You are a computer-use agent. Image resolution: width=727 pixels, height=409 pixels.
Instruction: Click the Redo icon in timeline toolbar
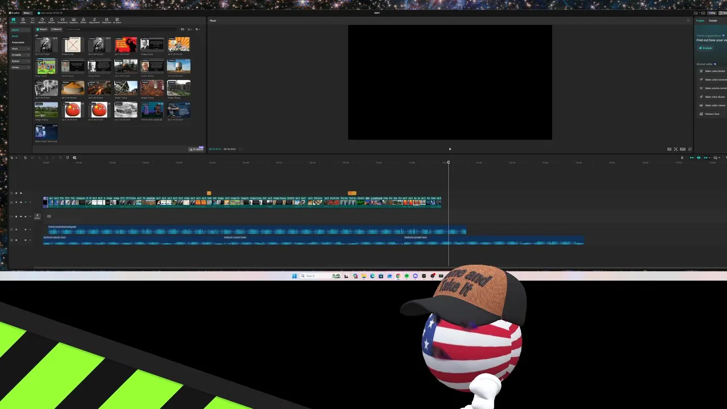tap(32, 158)
